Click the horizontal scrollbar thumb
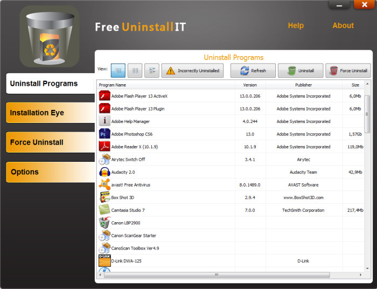Screen dimensions: 377x289 217,274
